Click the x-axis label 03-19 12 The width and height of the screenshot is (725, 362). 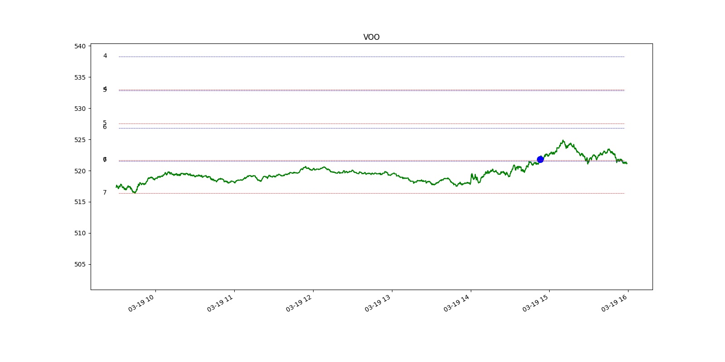299,303
